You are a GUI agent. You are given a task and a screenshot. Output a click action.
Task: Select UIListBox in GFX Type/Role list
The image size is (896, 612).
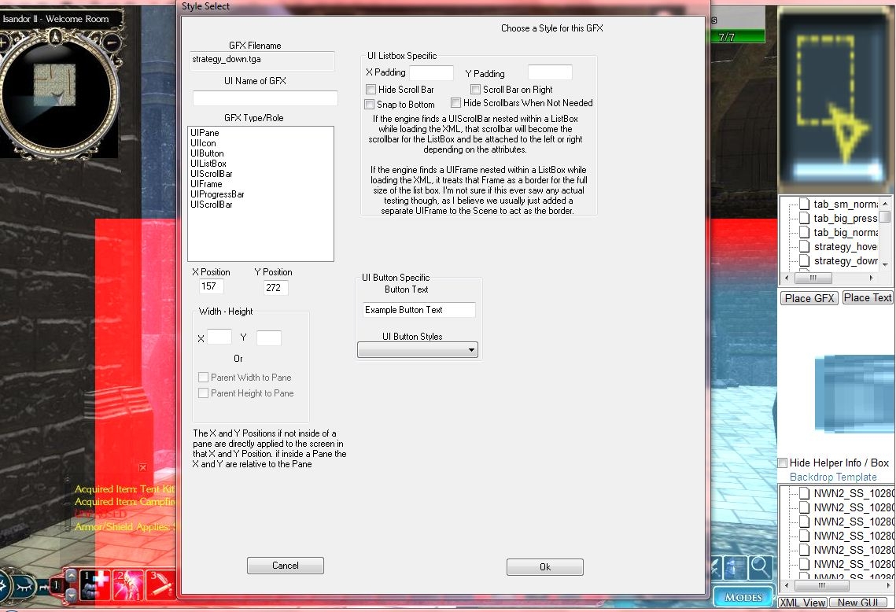click(x=208, y=164)
